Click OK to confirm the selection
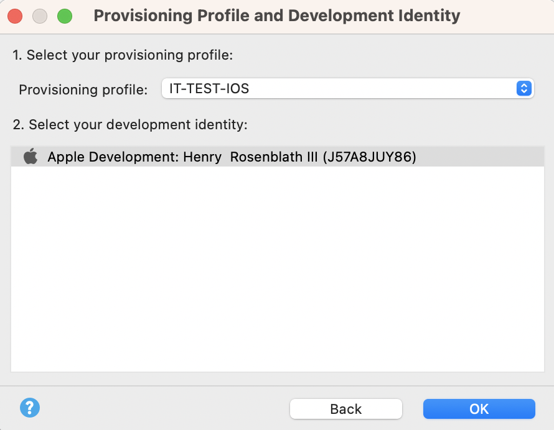The image size is (554, 430). coord(479,408)
